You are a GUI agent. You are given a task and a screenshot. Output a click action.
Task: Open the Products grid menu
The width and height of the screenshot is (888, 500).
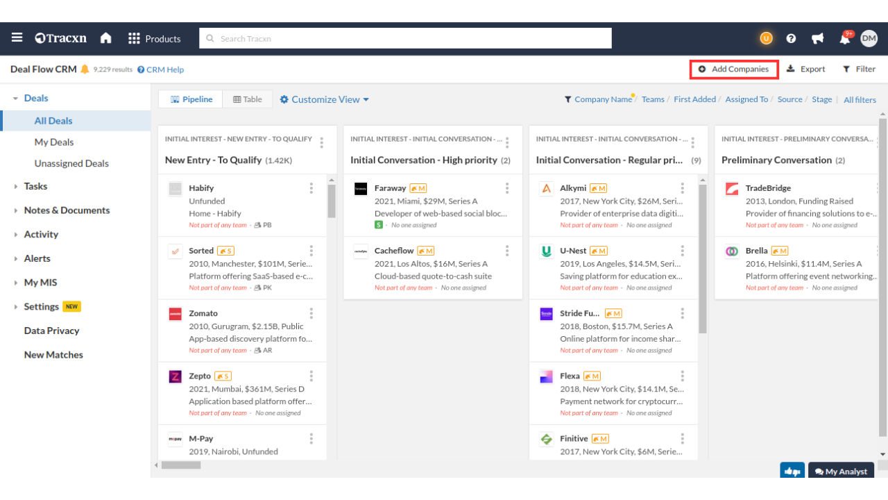tap(154, 39)
